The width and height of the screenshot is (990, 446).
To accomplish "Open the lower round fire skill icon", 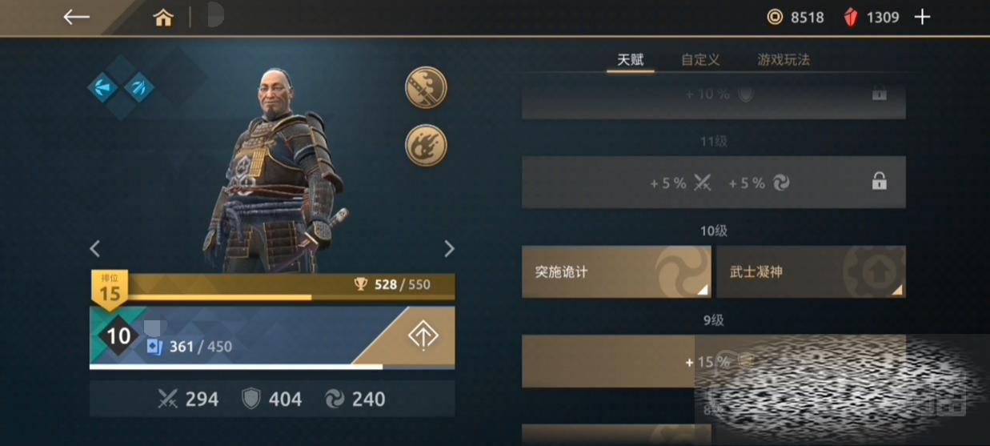I will click(426, 145).
